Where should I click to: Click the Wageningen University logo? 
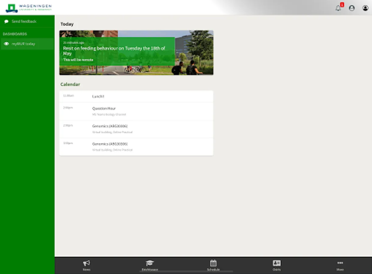coord(29,8)
